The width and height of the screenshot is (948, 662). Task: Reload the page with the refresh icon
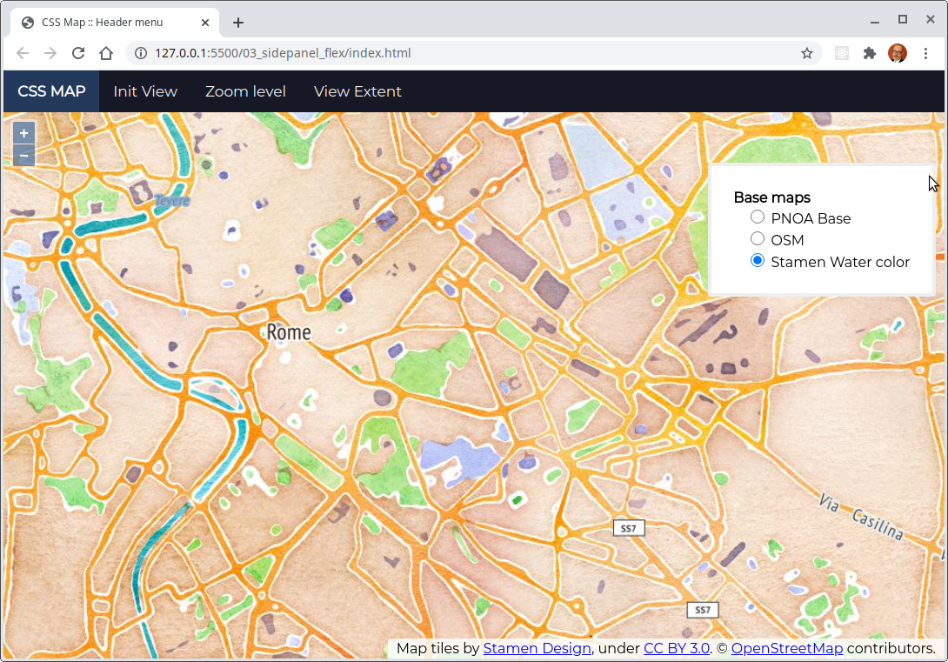[77, 53]
